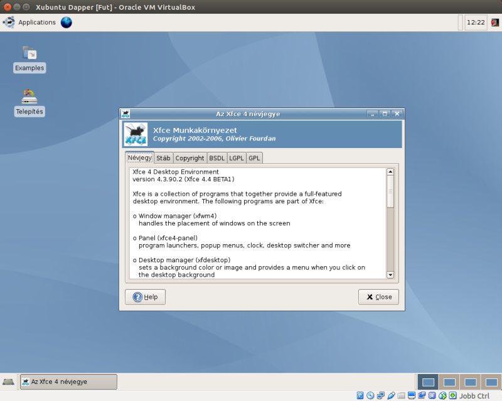This screenshot has height=401, width=502.
Task: Click 'Xfce 4 Desktop Environment' heading text
Action: [x=176, y=172]
